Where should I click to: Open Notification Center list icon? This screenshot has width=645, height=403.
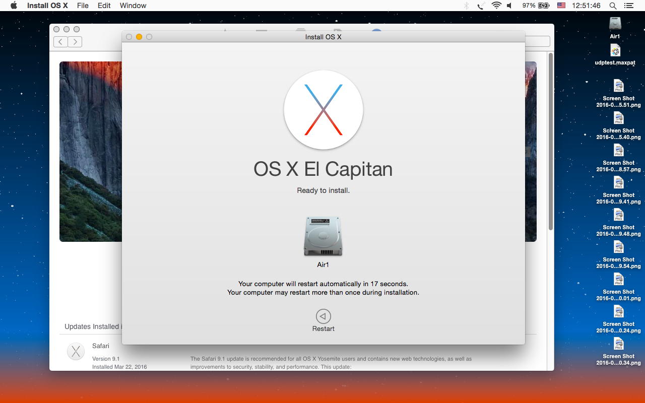[628, 6]
